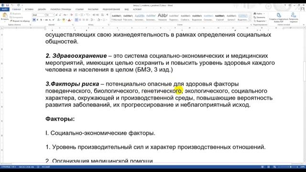Image resolution: width=306 pixels, height=172 pixels.
Task: Click the multilevel list icon
Action: 87,15
